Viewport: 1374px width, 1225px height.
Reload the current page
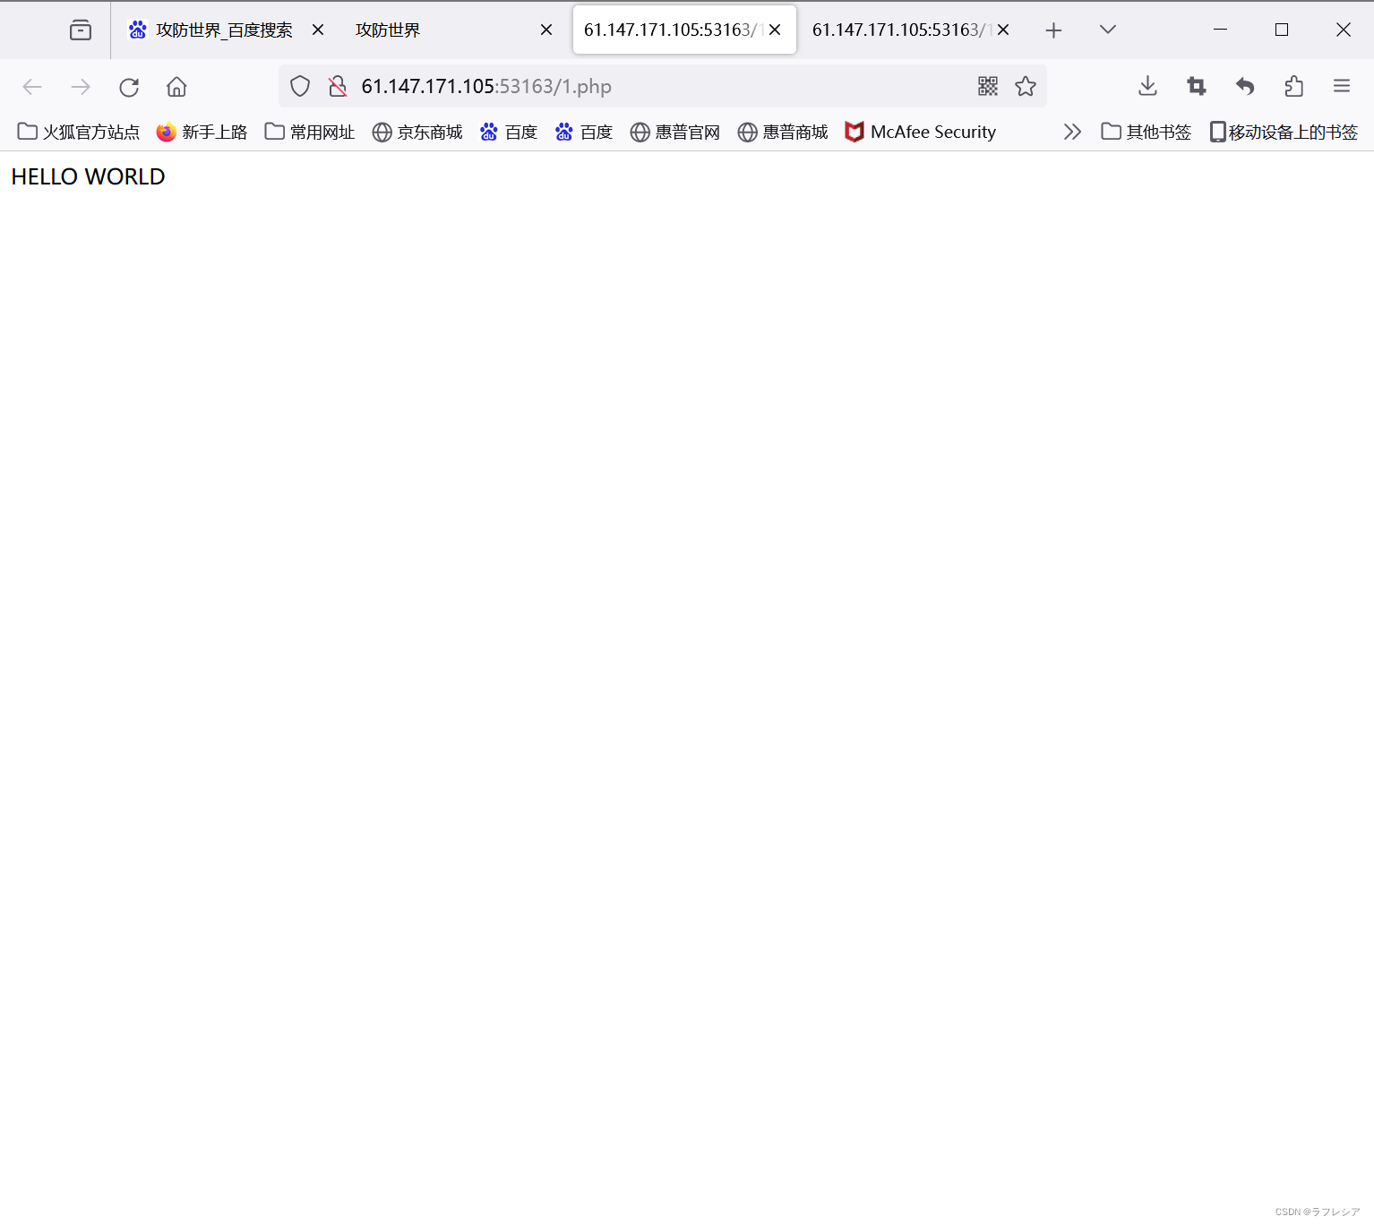128,86
